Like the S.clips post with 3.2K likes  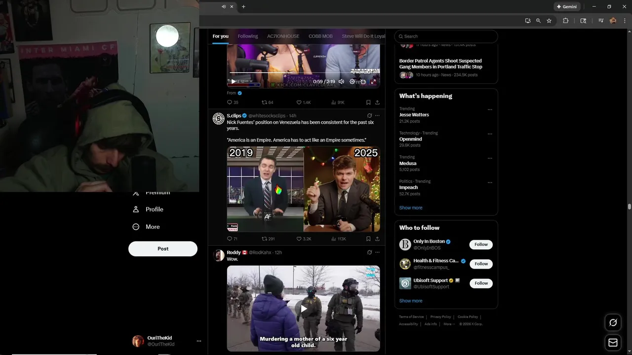point(303,239)
